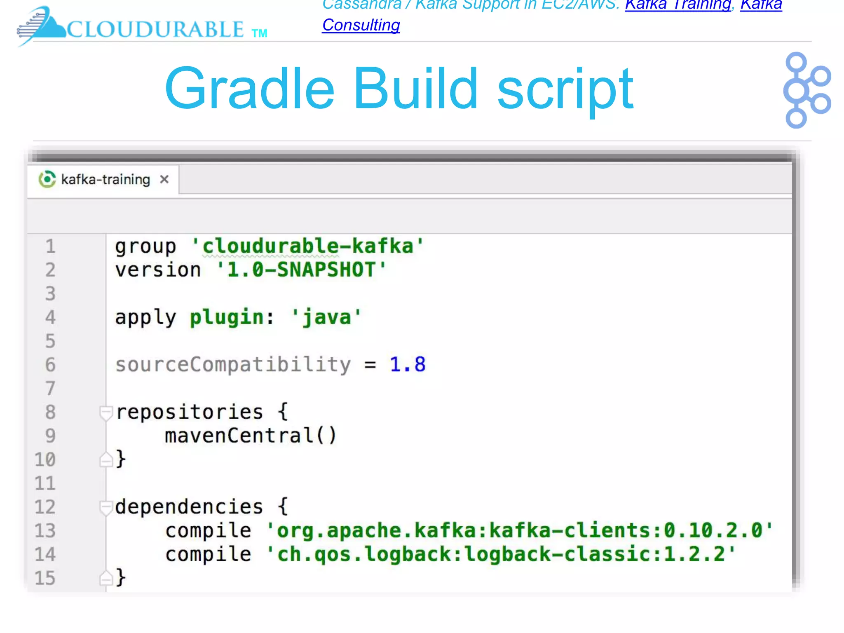
Task: Close the kafka-training editor tab
Action: [164, 179]
